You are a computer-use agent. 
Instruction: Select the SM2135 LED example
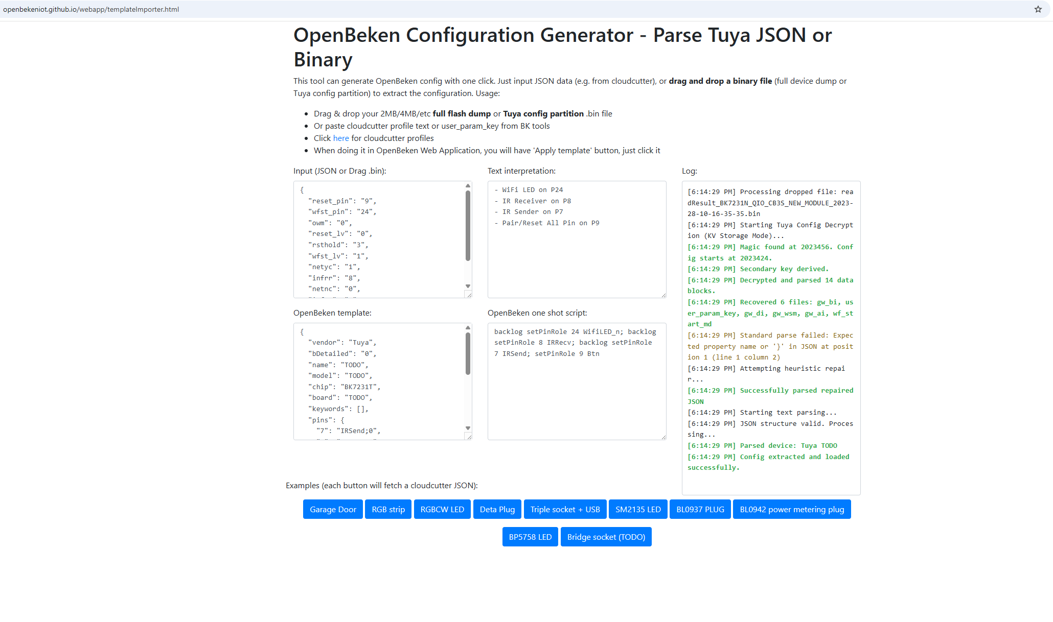click(638, 509)
